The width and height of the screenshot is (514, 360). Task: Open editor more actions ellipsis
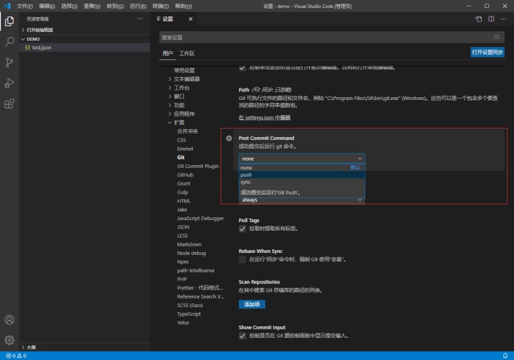pyautogui.click(x=503, y=19)
